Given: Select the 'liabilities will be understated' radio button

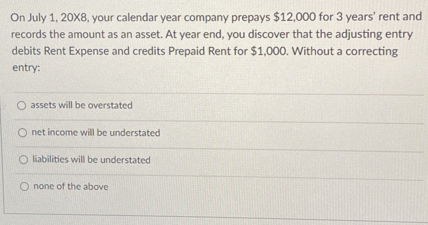Looking at the screenshot, I should pyautogui.click(x=23, y=160).
